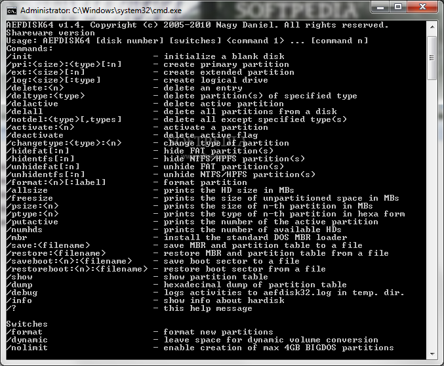The image size is (444, 366).
Task: Click the window title text 'Administrator: C:\Windows\system32\cmd.exe'
Action: pos(101,10)
